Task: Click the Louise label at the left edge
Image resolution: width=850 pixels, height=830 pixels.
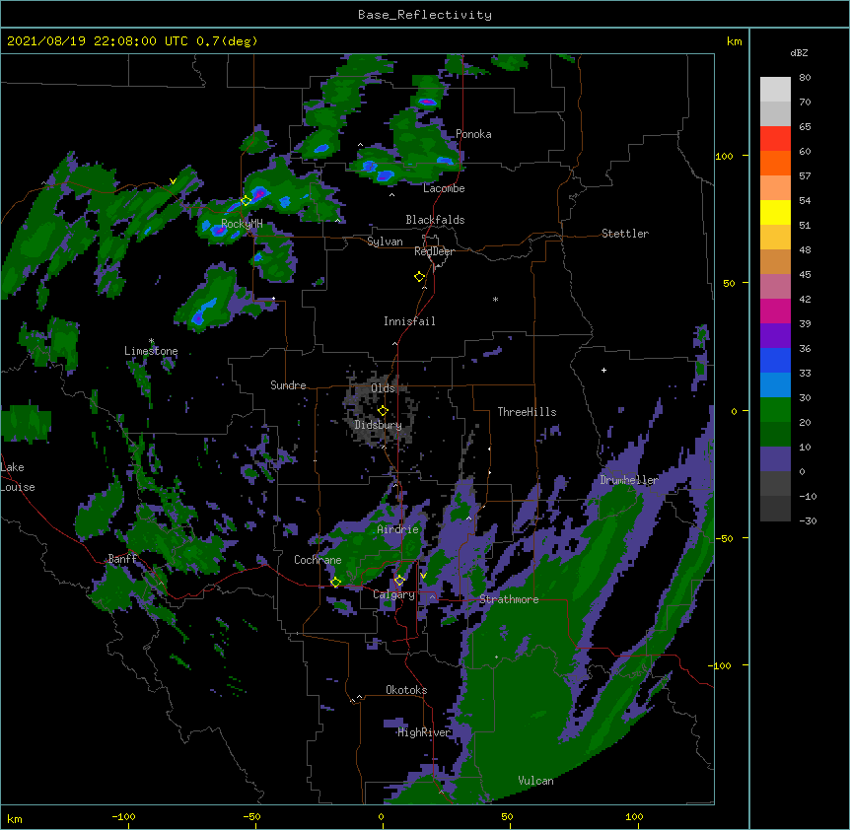Action: (18, 487)
